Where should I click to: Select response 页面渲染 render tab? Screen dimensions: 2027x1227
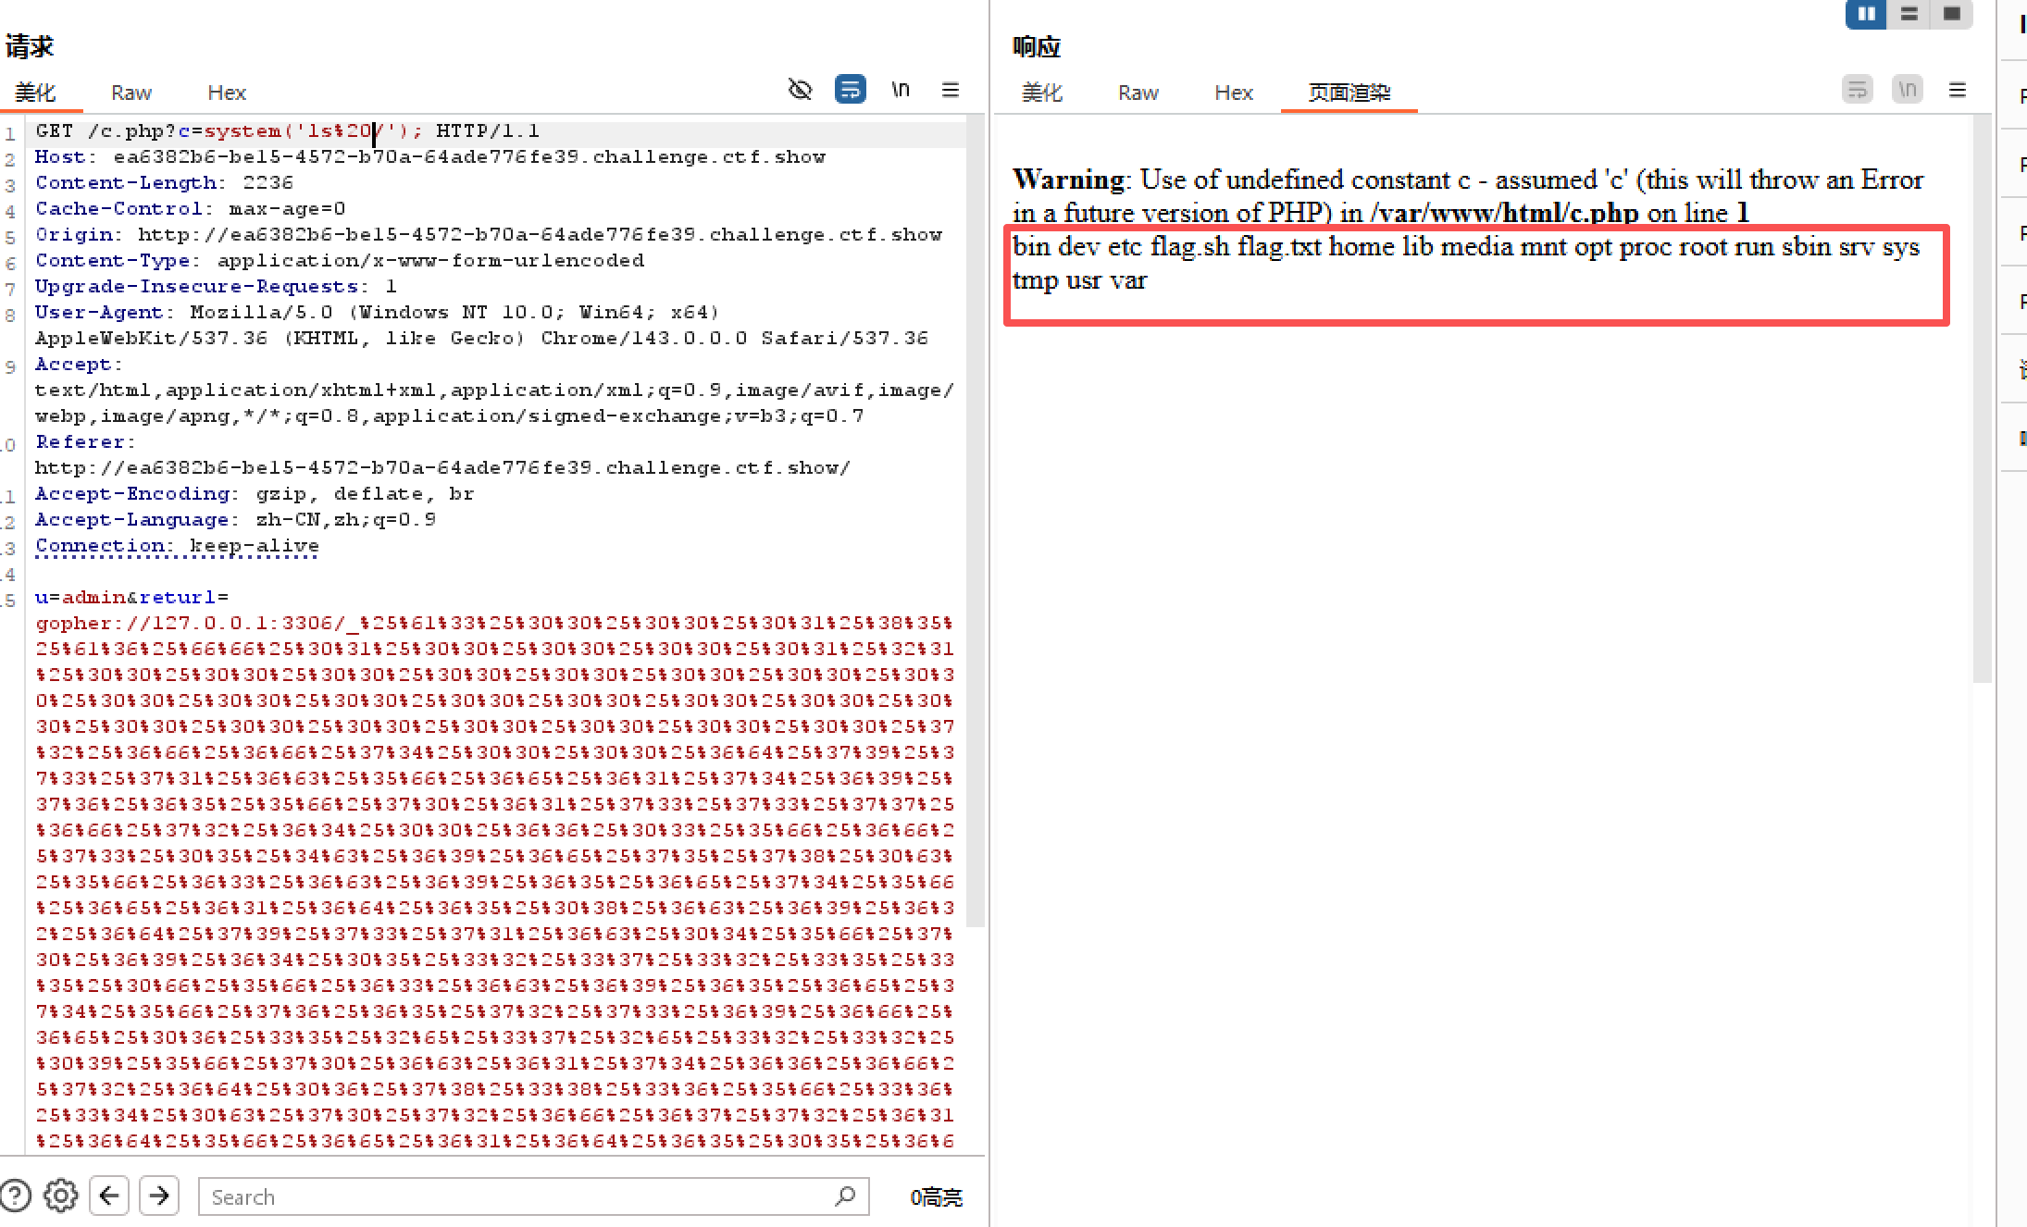click(1349, 93)
